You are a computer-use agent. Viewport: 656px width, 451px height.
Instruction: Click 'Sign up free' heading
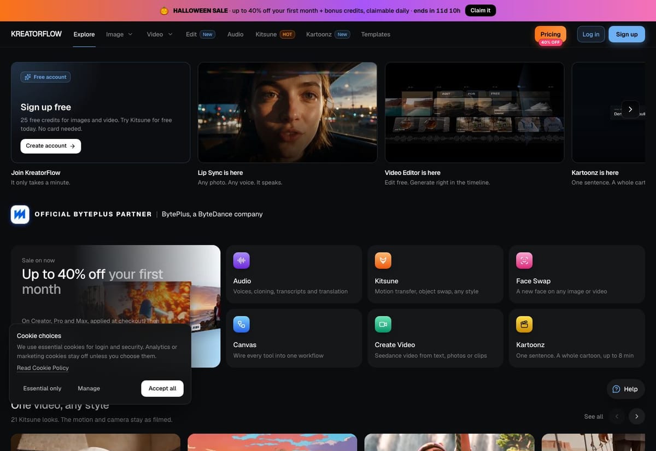46,107
